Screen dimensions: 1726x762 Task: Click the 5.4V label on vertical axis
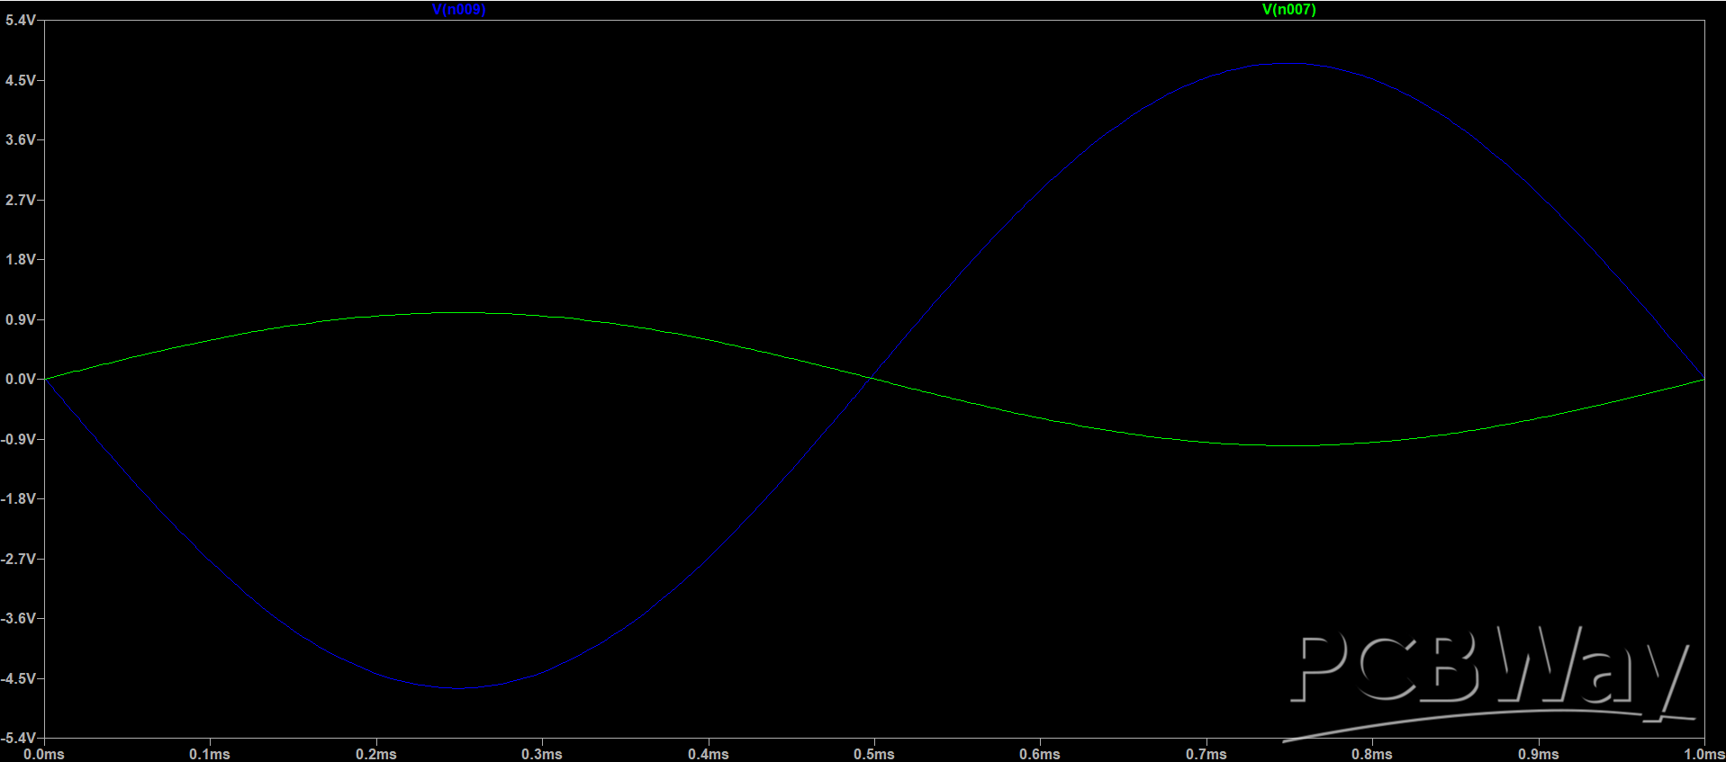tap(20, 20)
